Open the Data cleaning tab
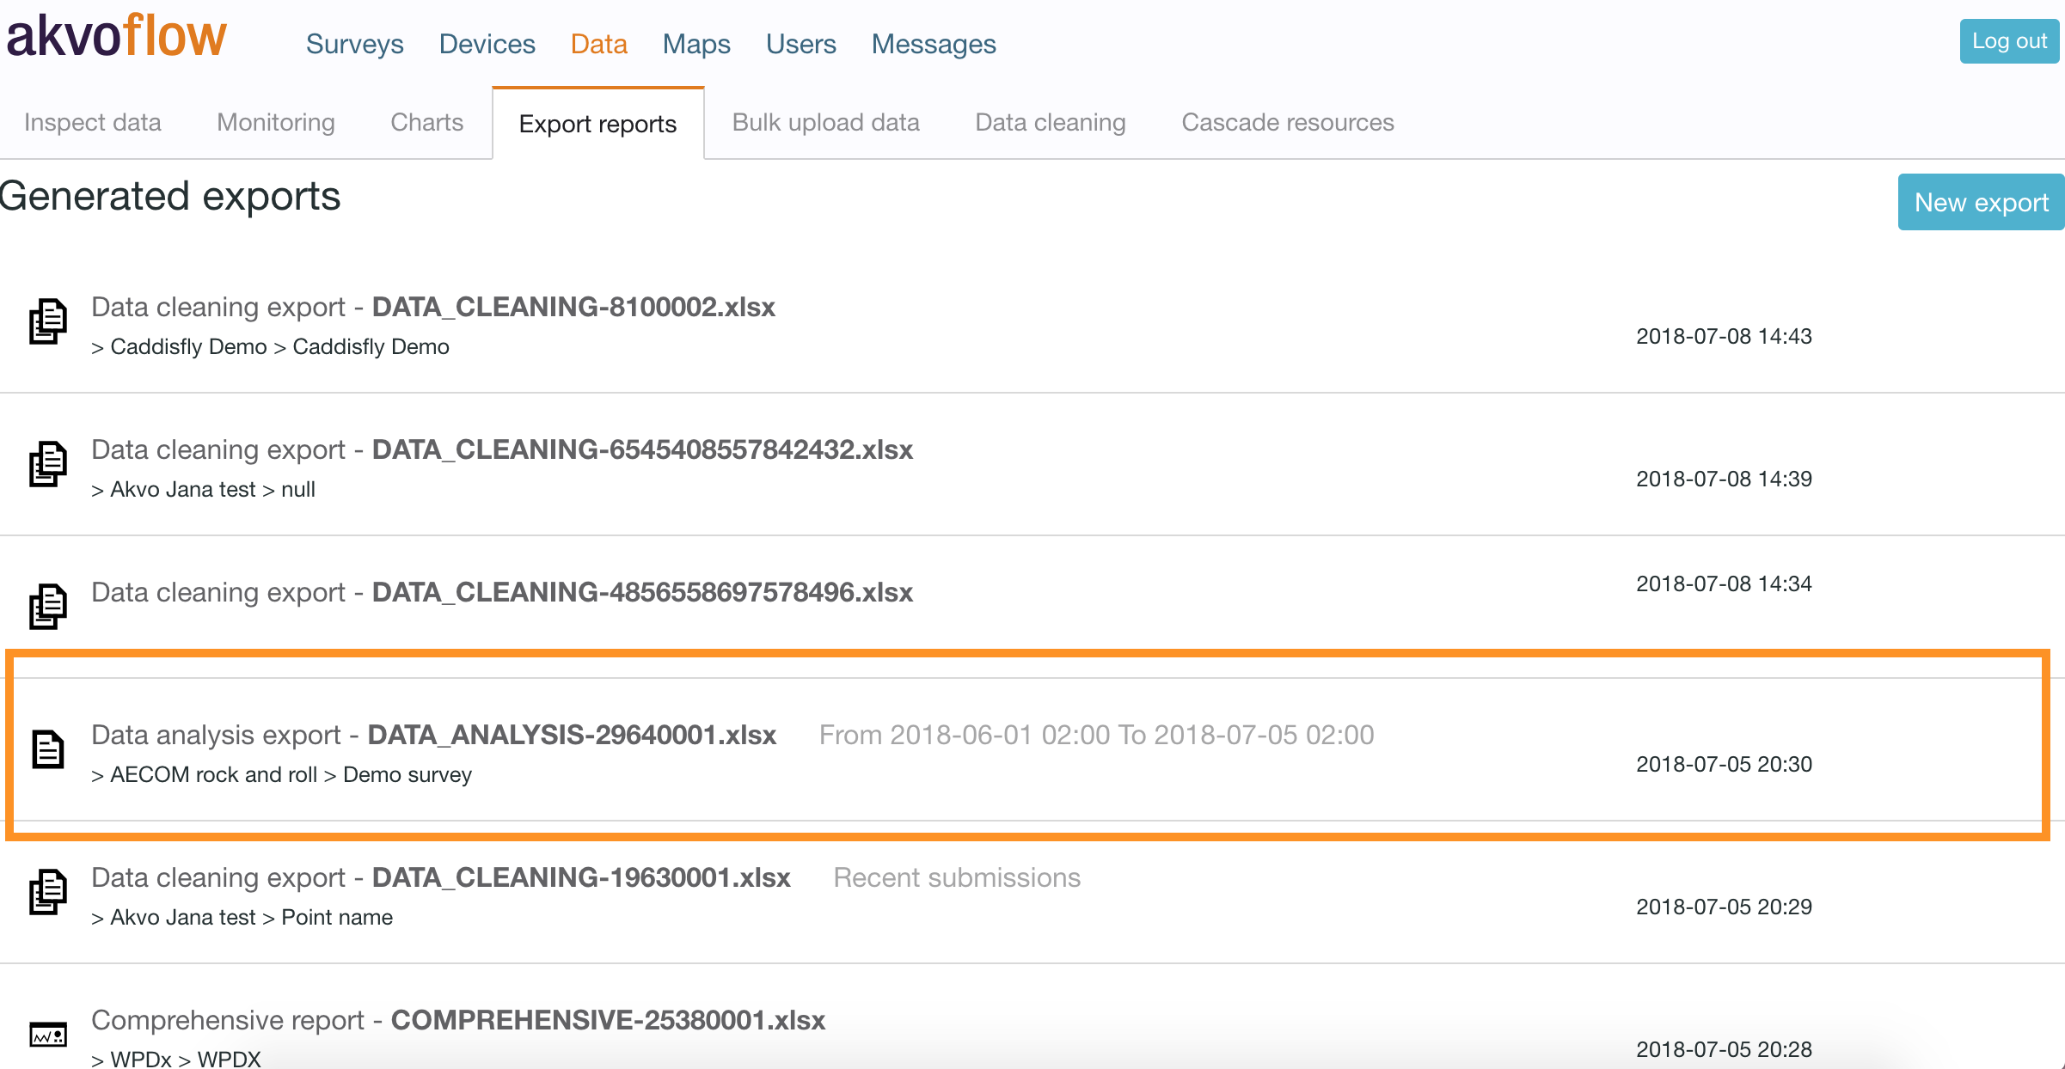Viewport: 2065px width, 1069px height. point(1050,122)
